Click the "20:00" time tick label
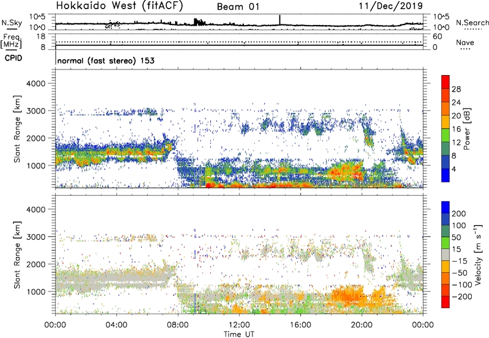 pyautogui.click(x=361, y=325)
